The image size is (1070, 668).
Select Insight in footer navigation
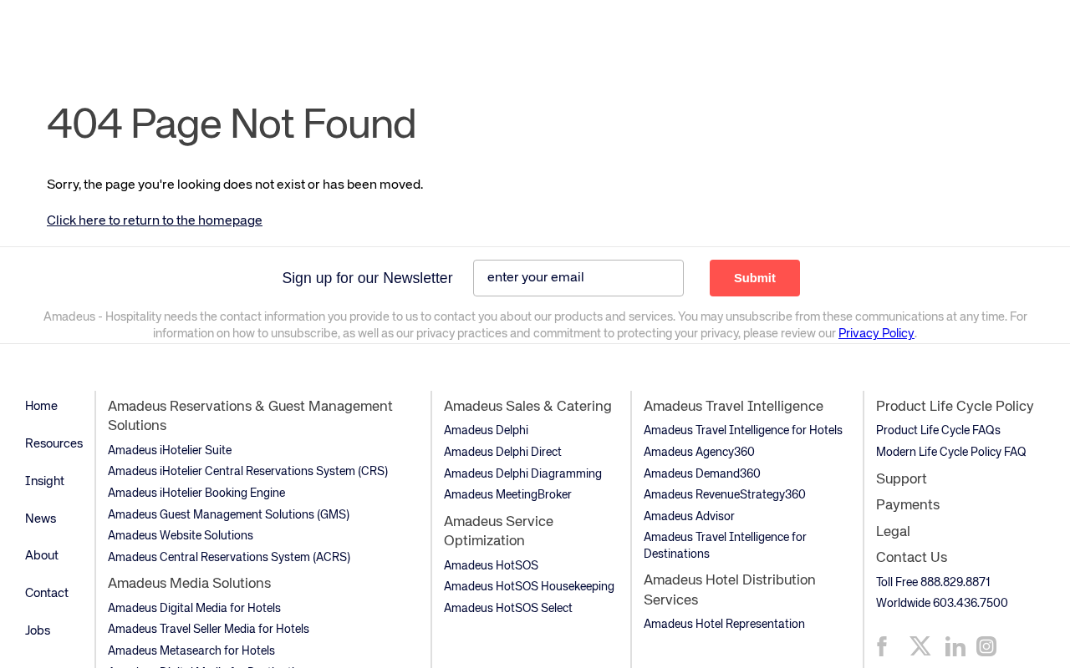[45, 481]
